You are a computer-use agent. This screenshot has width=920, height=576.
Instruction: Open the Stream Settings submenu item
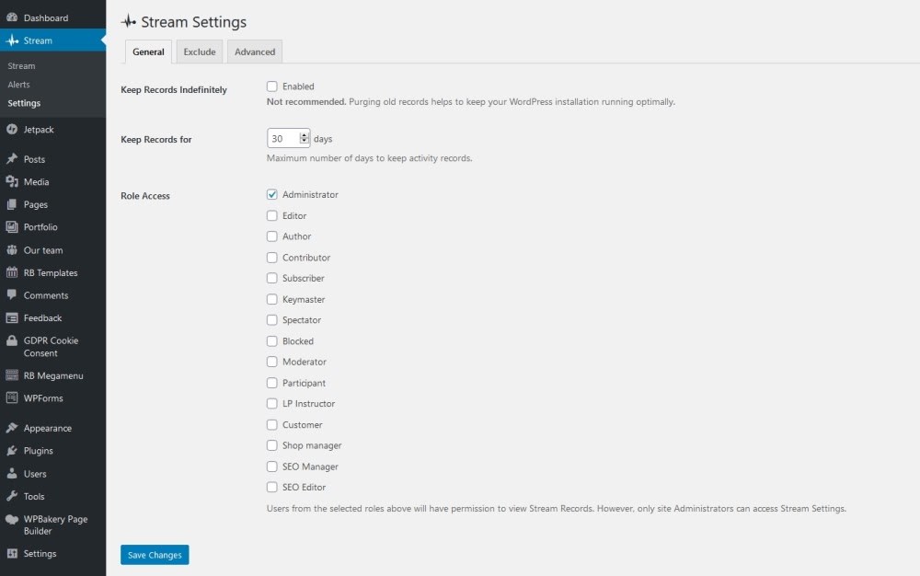click(x=24, y=103)
